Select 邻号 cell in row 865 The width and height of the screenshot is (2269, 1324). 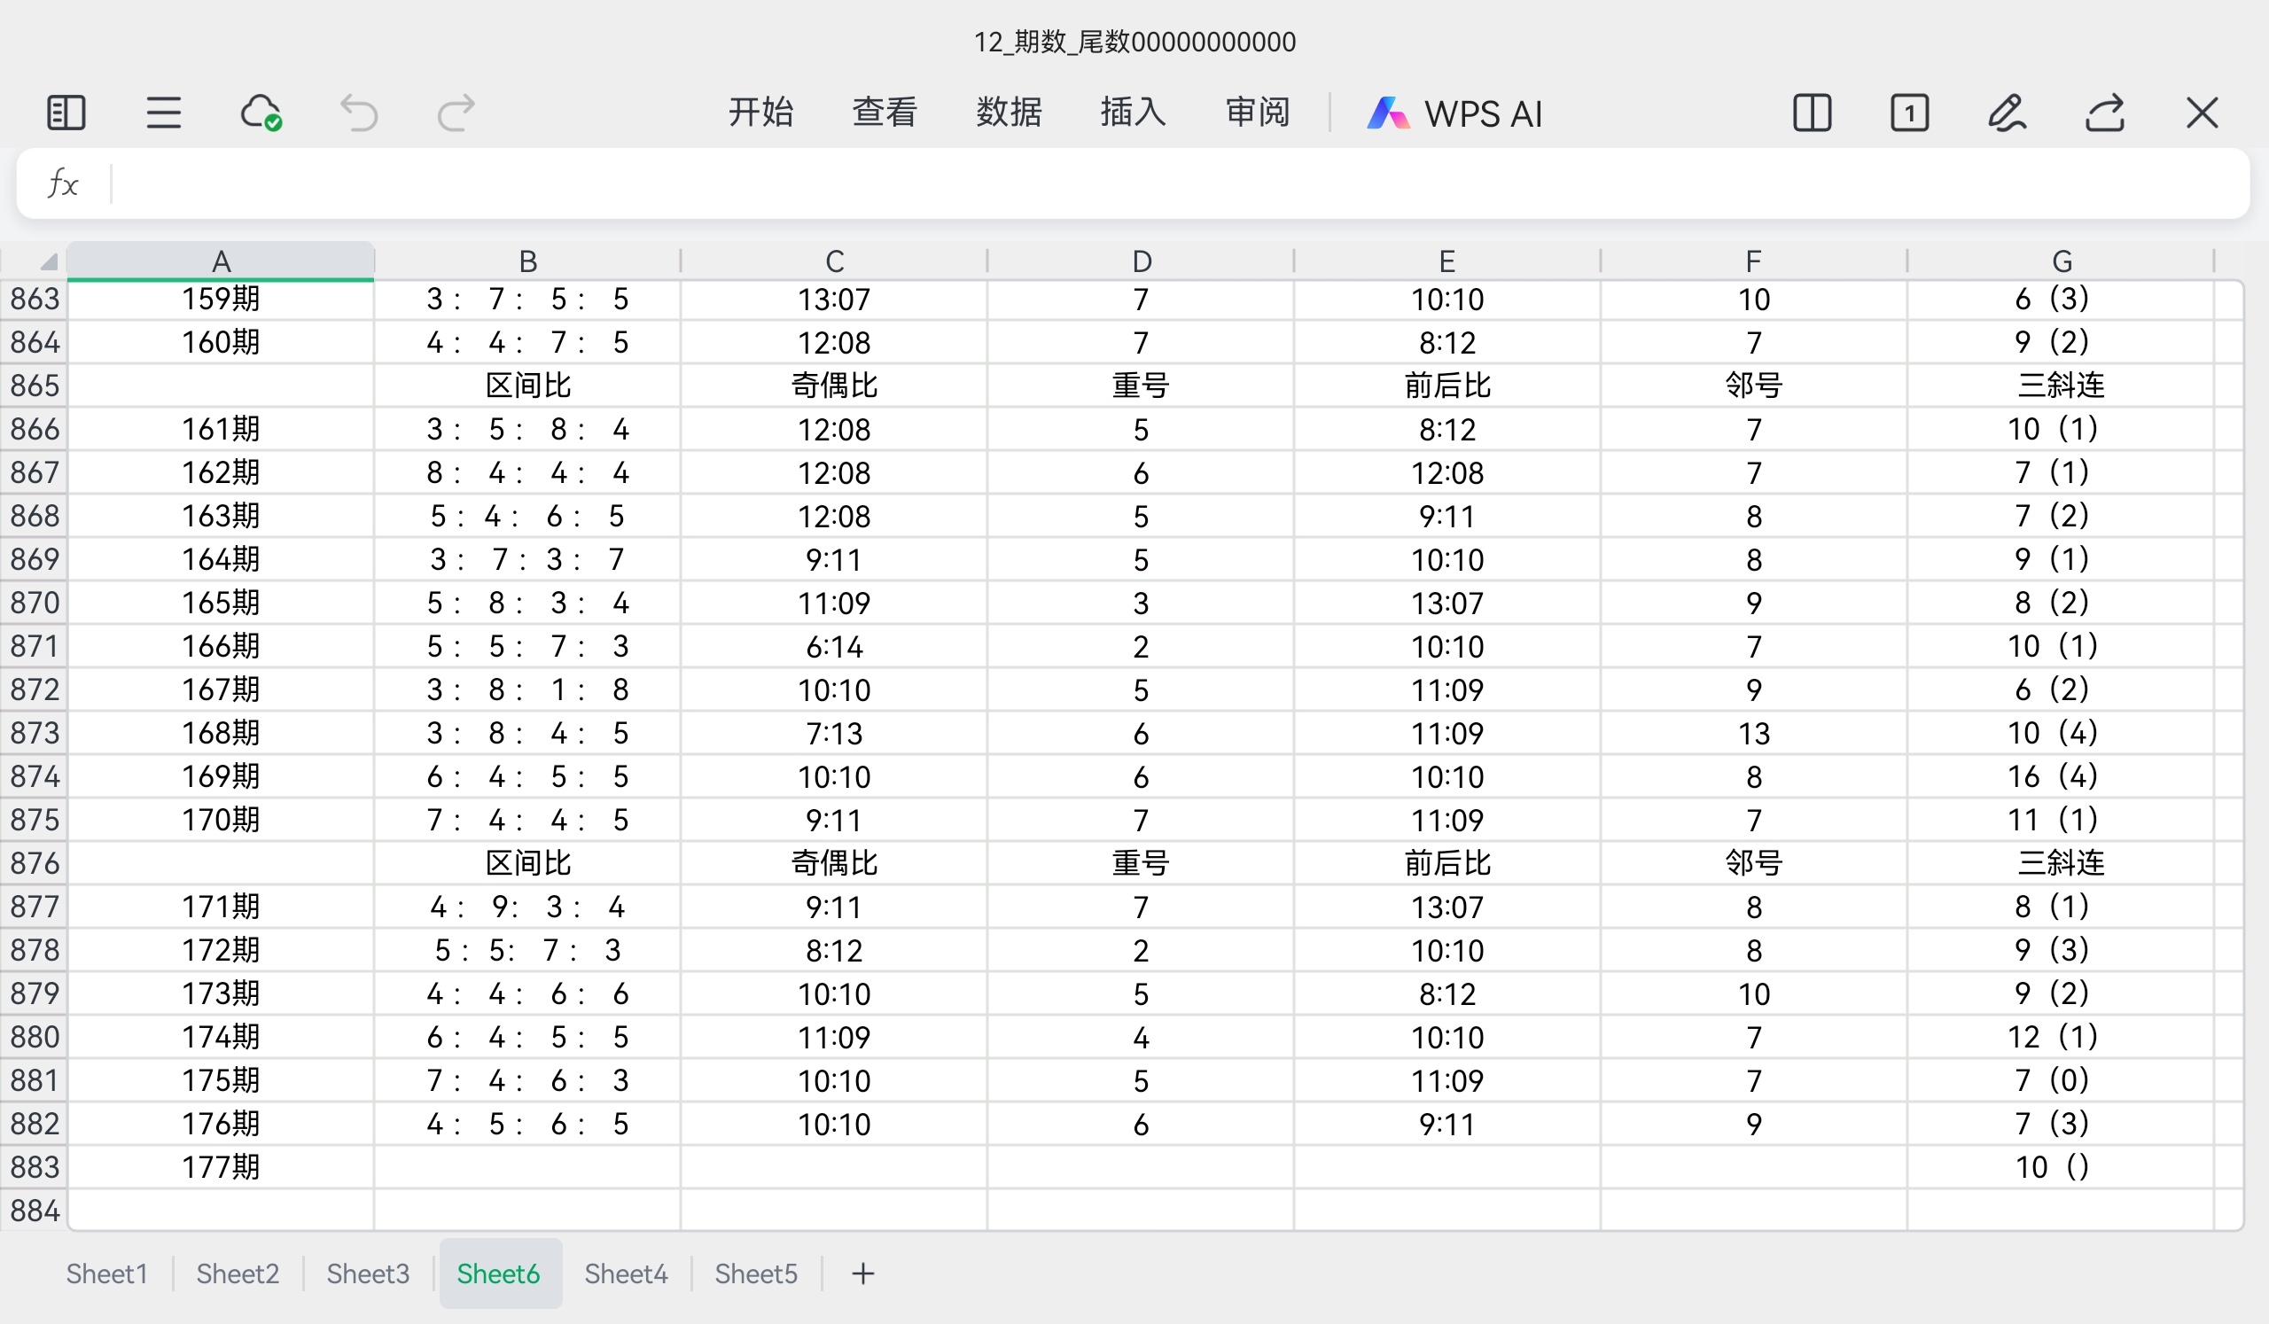(1753, 386)
